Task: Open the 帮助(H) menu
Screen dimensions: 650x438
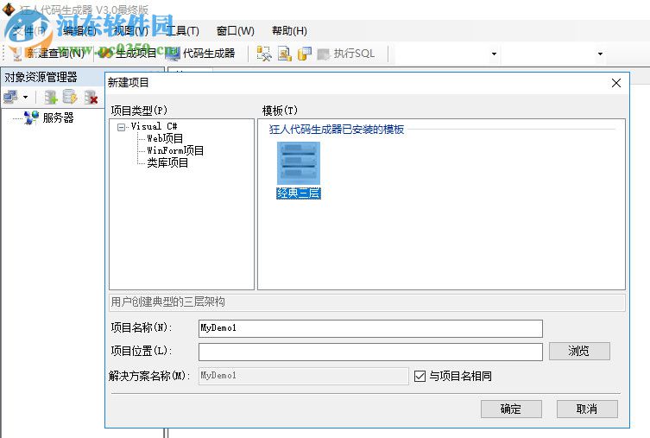Action: coord(289,31)
